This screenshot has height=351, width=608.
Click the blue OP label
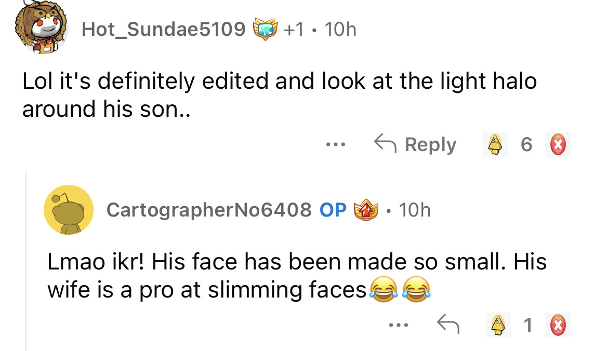click(333, 210)
